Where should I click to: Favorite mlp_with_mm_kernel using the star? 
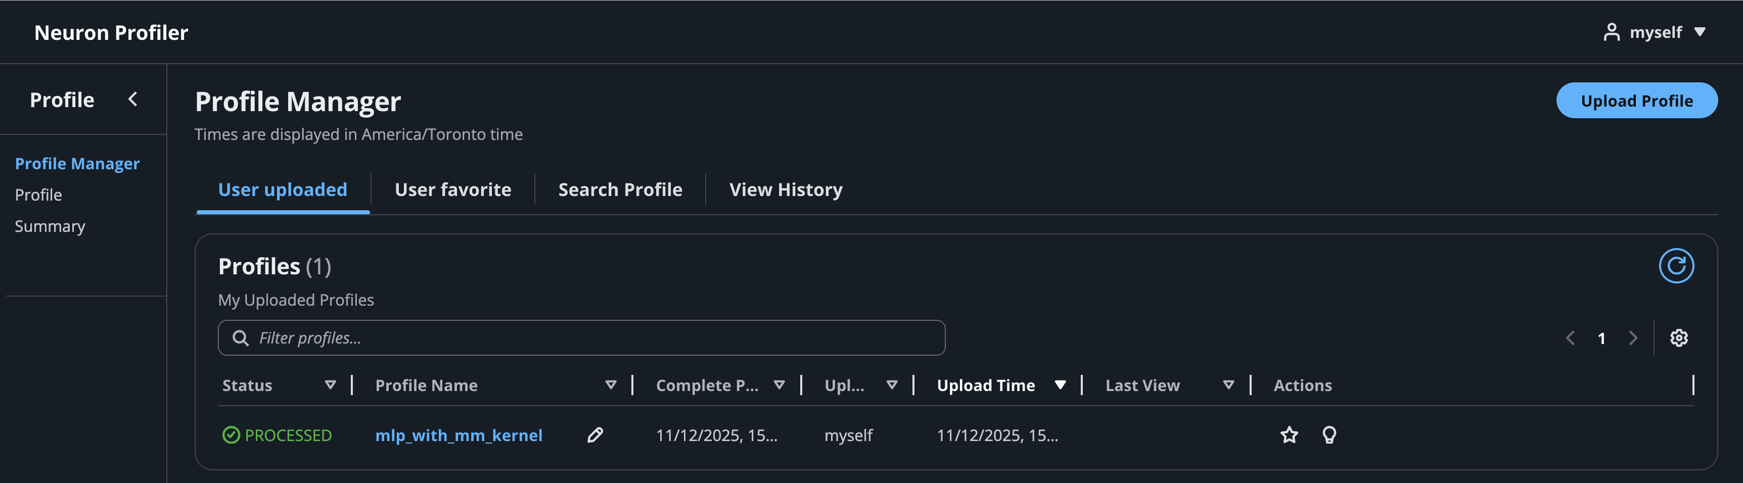coord(1289,435)
